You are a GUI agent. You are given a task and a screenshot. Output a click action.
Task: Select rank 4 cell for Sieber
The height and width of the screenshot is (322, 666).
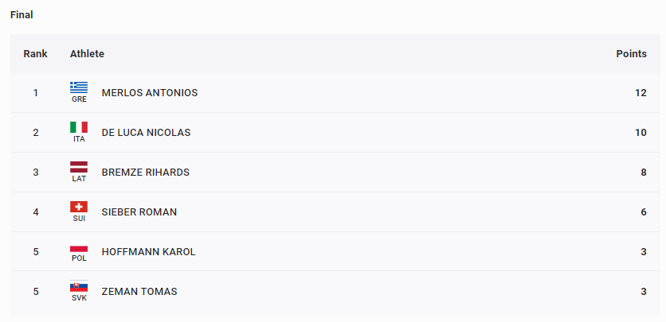point(36,212)
